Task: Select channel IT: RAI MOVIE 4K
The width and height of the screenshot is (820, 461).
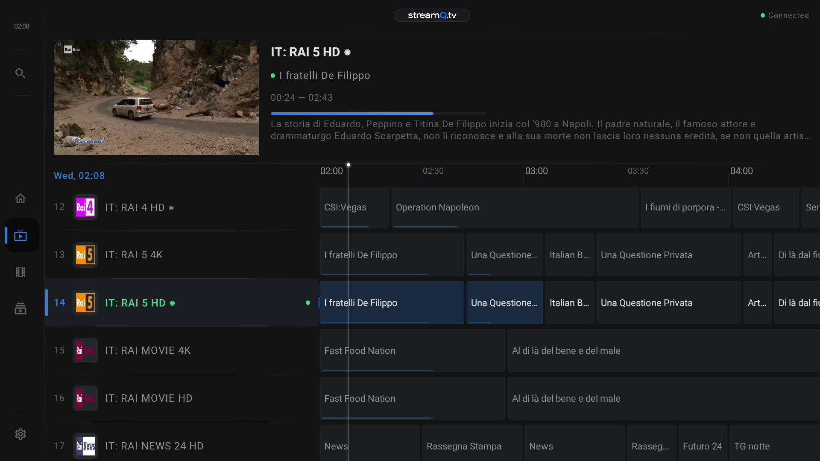Action: [x=182, y=350]
